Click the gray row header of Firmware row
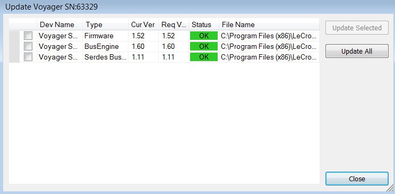The image size is (395, 194). 14,36
